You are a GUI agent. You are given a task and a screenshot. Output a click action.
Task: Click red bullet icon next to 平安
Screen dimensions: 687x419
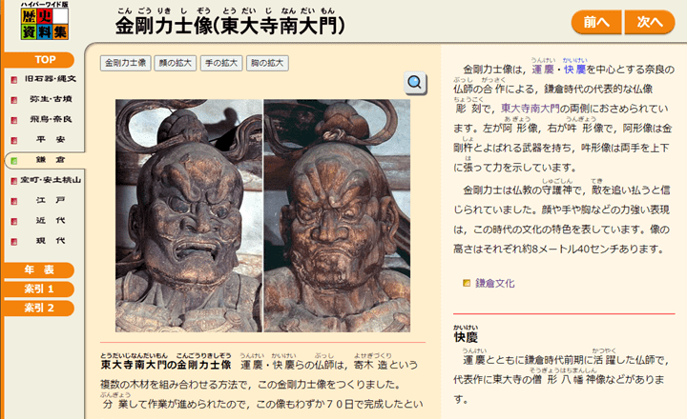pos(14,140)
